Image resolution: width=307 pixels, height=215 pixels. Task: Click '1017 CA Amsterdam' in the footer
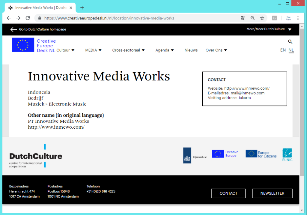point(24,196)
